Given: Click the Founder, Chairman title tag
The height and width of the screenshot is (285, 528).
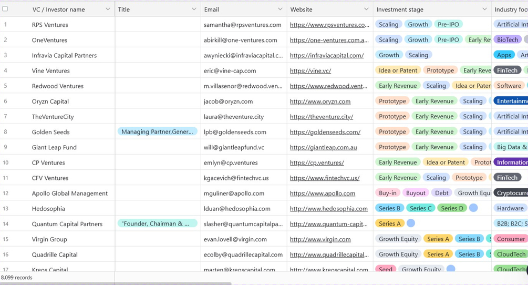Looking at the screenshot, I should (157, 223).
